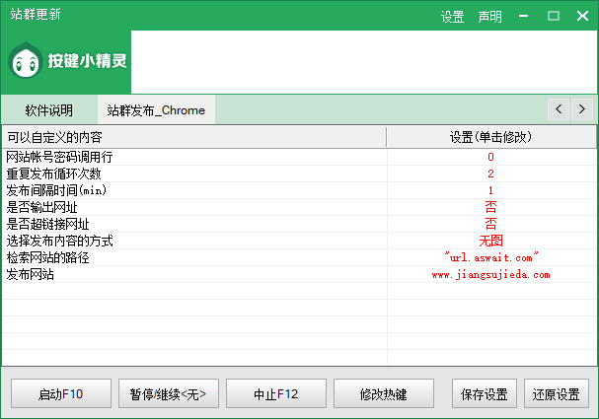Screen dimensions: 599x419
Task: Toggle the 是否输出网址 value 否
Action: click(x=490, y=207)
